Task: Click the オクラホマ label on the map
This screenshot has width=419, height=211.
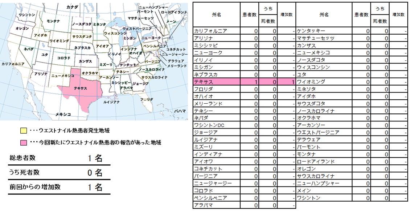Action: point(90,73)
